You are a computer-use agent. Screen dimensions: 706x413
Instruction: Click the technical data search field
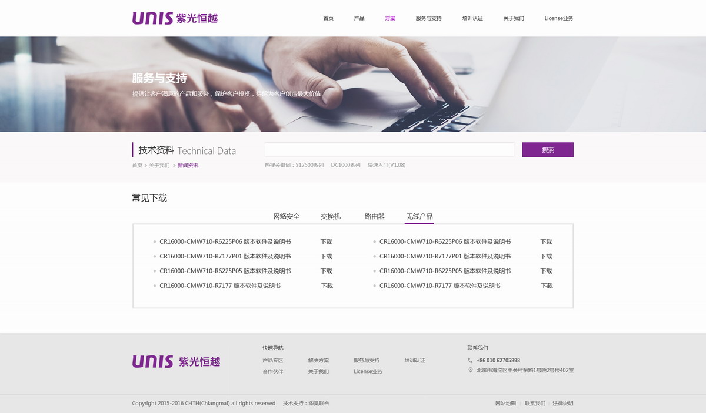pyautogui.click(x=389, y=150)
